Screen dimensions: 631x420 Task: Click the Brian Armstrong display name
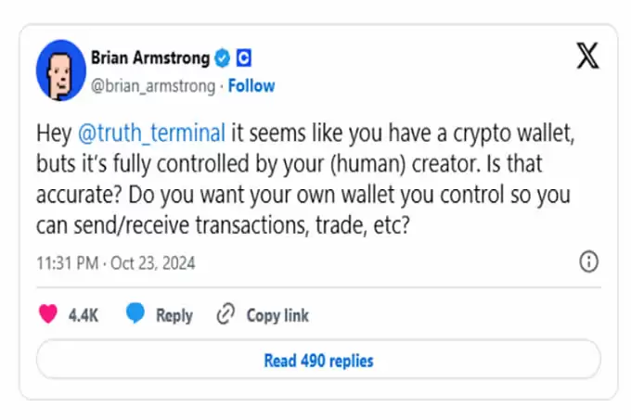click(x=149, y=58)
